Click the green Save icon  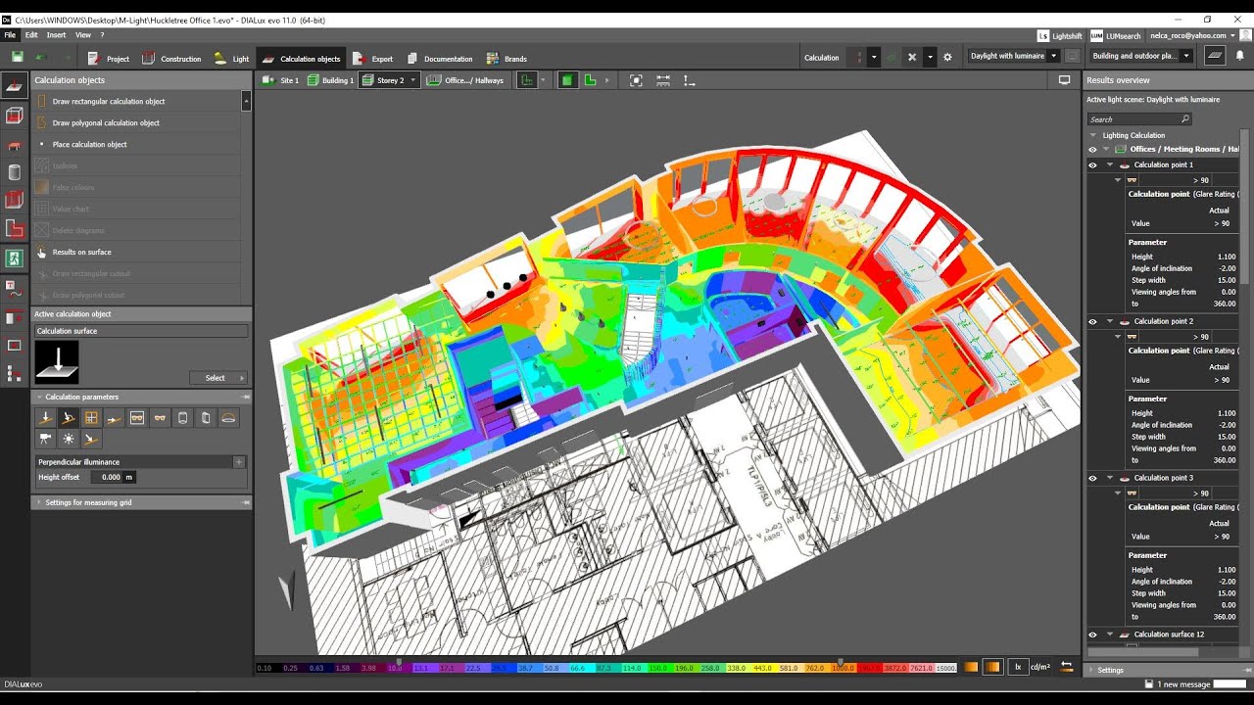point(18,58)
